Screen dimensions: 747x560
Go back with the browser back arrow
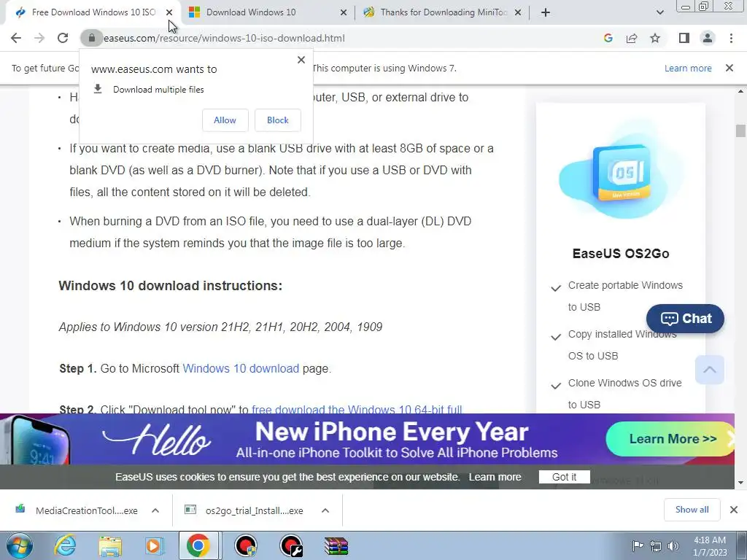(16, 38)
